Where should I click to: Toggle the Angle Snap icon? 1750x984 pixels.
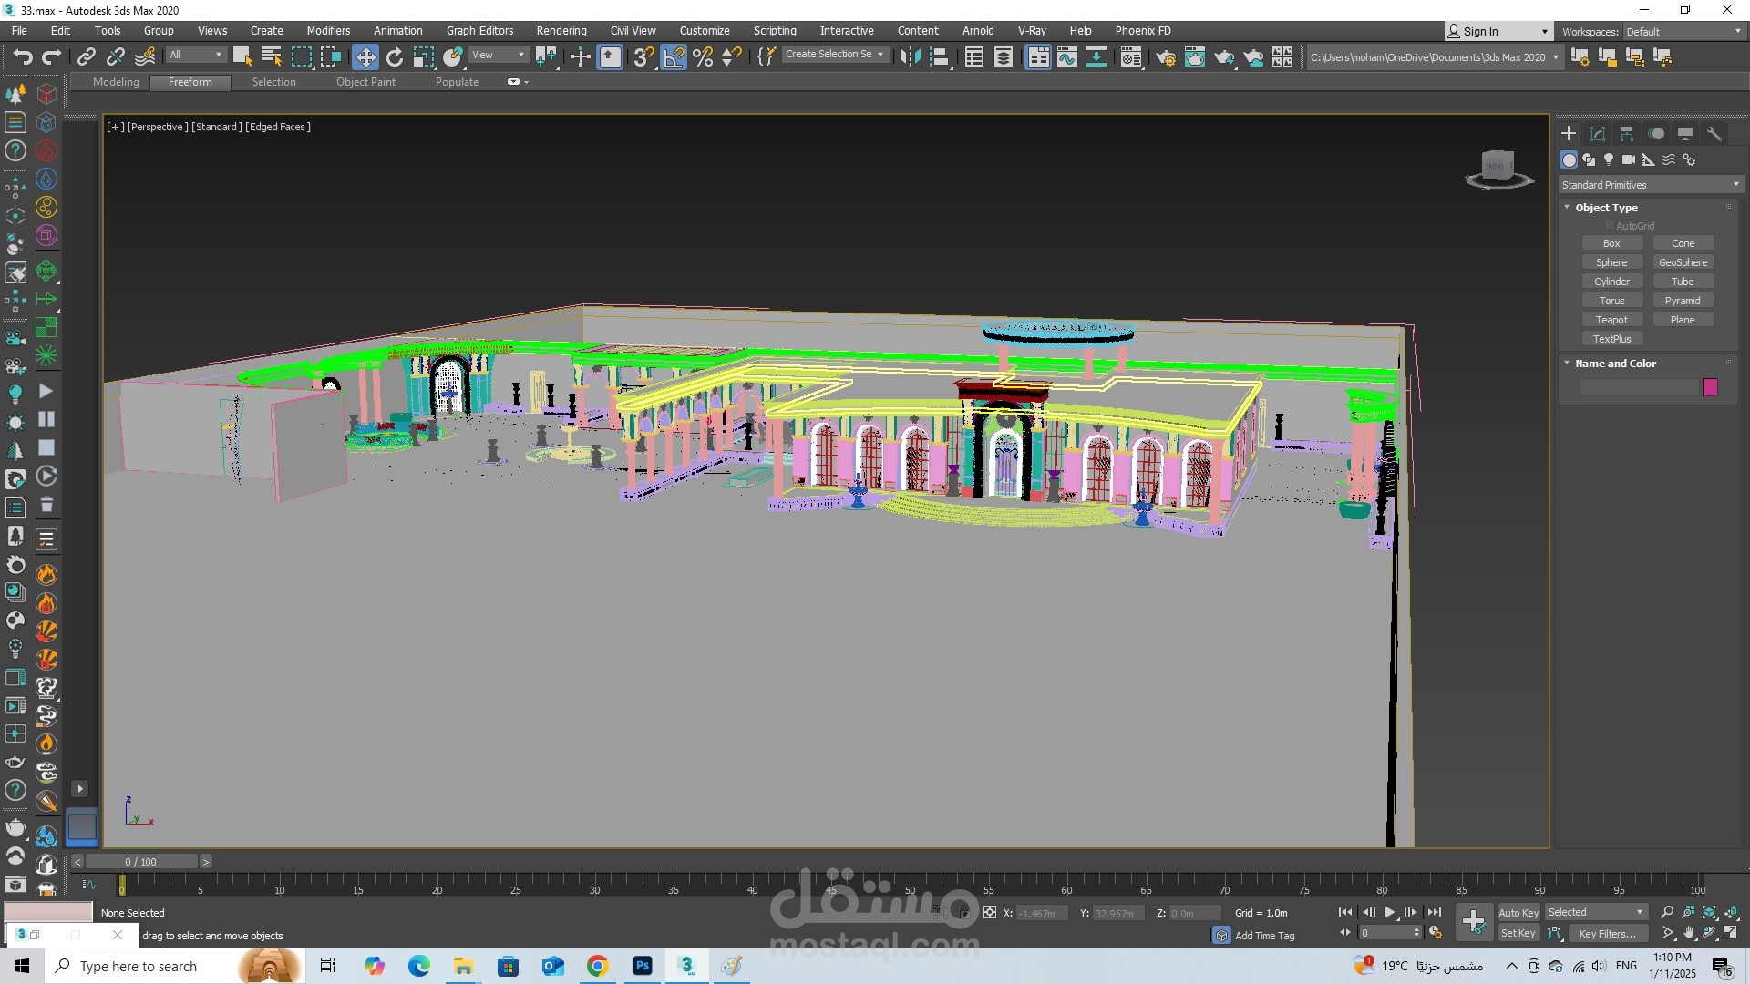tap(674, 57)
